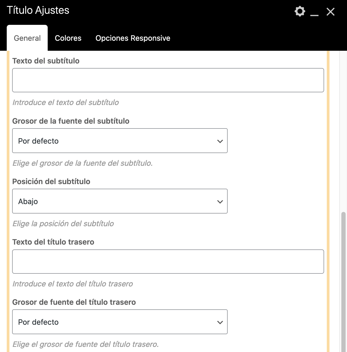
Task: Click the chevron arrow in subtitle font weight selector
Action: click(x=220, y=141)
